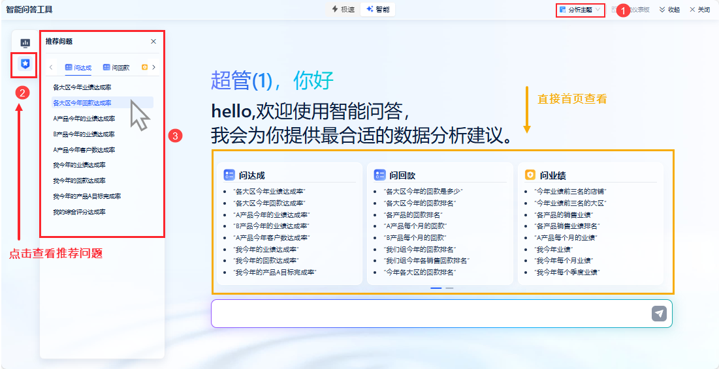The image size is (719, 369).
Task: Click 问回款 card title on home page
Action: 403,175
